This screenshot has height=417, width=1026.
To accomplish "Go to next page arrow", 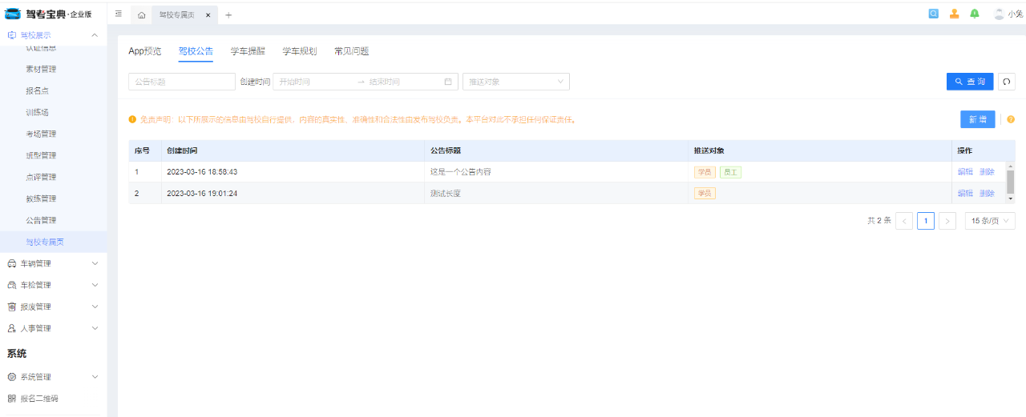I will coord(947,221).
